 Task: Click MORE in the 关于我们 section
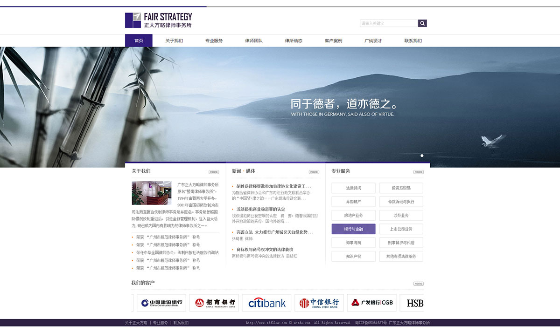click(214, 172)
